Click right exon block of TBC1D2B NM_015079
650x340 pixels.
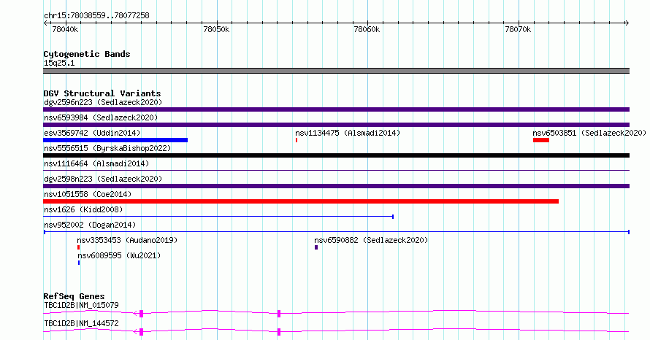tap(279, 314)
